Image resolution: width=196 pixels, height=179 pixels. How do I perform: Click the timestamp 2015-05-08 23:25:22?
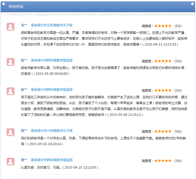pos(125,115)
